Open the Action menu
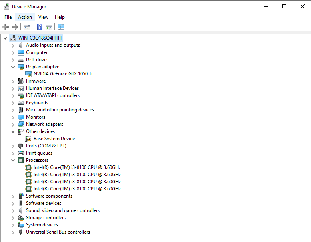311x242 pixels. [25, 17]
